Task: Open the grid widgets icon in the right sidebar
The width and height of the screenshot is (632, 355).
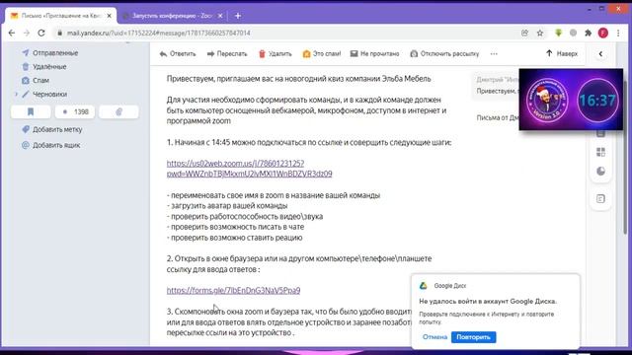Action: point(600,152)
